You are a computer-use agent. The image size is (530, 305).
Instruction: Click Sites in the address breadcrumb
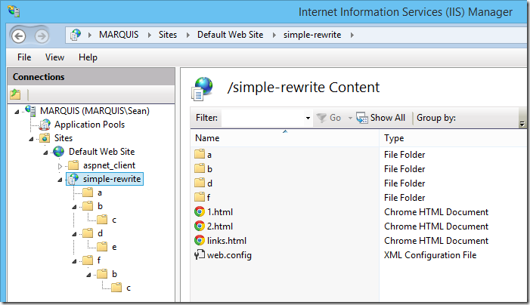(168, 35)
